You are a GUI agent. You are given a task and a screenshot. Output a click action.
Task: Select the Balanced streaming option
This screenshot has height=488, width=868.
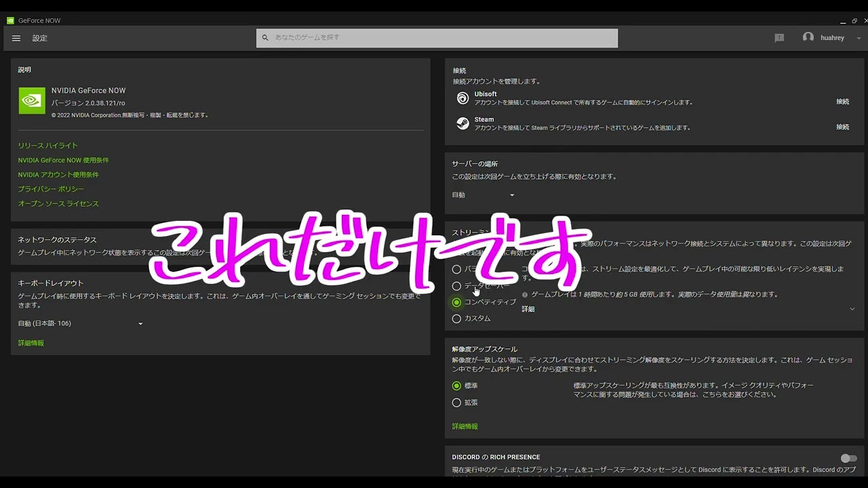(456, 270)
